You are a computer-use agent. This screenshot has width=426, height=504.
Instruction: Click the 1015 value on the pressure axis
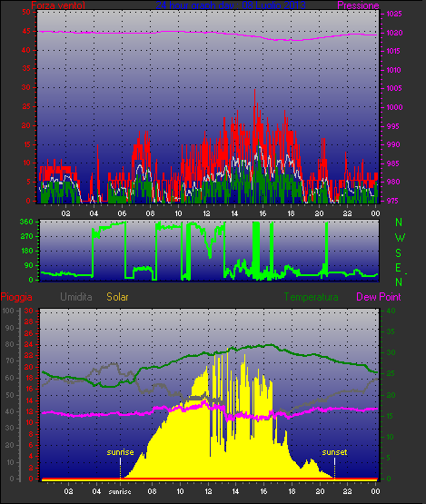(x=394, y=51)
